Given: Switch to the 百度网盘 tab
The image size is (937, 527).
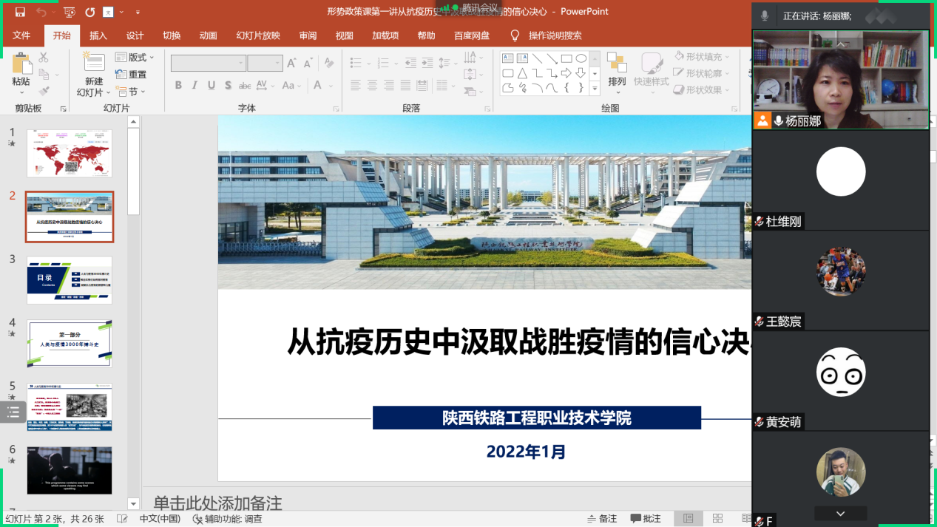Looking at the screenshot, I should click(472, 35).
